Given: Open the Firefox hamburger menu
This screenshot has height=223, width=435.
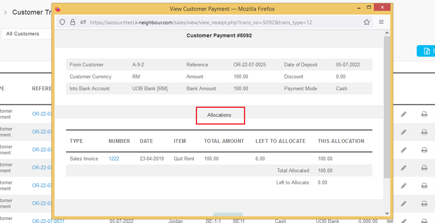Looking at the screenshot, I should point(381,22).
